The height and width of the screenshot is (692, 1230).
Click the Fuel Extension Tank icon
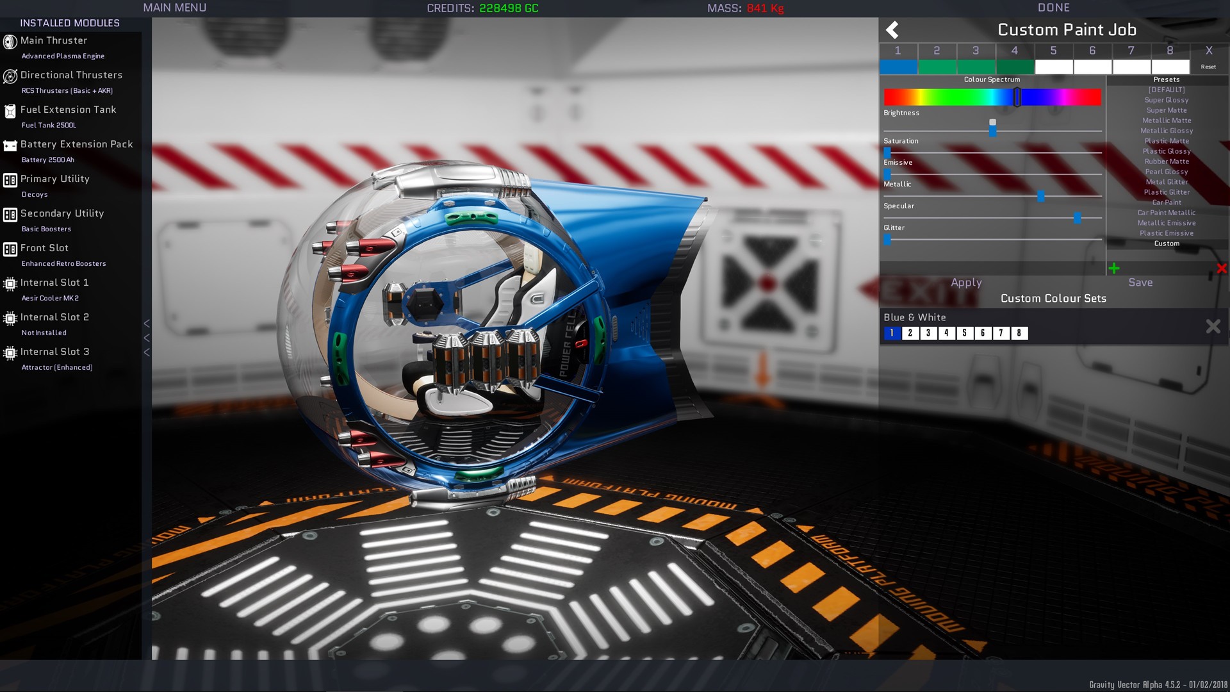coord(10,111)
